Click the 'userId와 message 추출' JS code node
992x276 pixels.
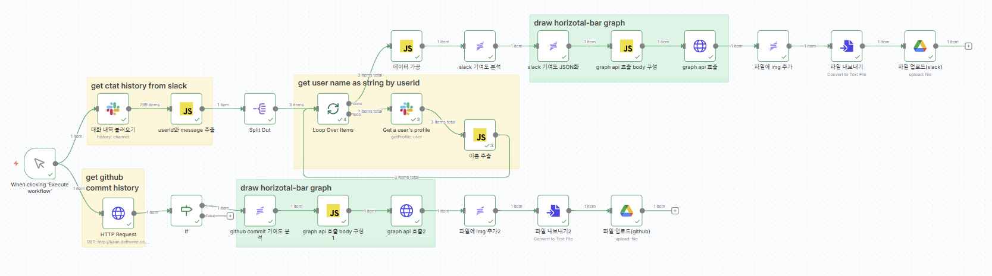click(x=186, y=109)
